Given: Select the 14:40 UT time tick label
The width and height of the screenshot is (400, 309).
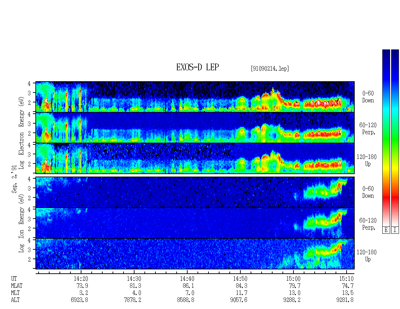Looking at the screenshot, I should (187, 279).
